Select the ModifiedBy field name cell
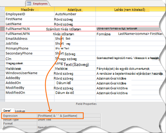The height and width of the screenshot is (133, 166). pos(30,88)
